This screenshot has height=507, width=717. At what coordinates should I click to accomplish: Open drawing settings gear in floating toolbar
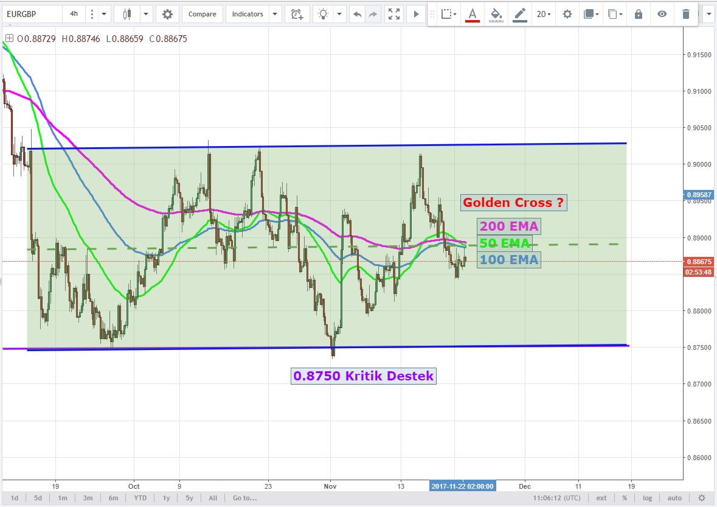pos(567,14)
